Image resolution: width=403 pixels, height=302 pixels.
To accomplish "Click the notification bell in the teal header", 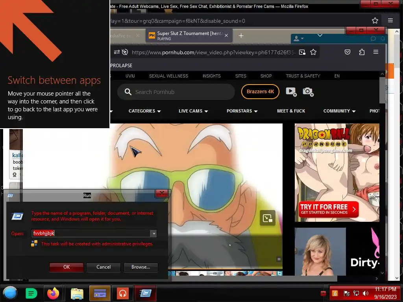I will tap(383, 39).
